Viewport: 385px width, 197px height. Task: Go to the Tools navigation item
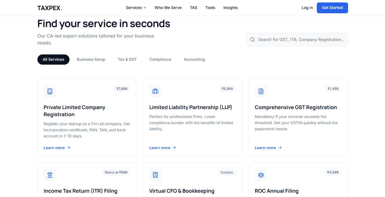[x=210, y=8]
